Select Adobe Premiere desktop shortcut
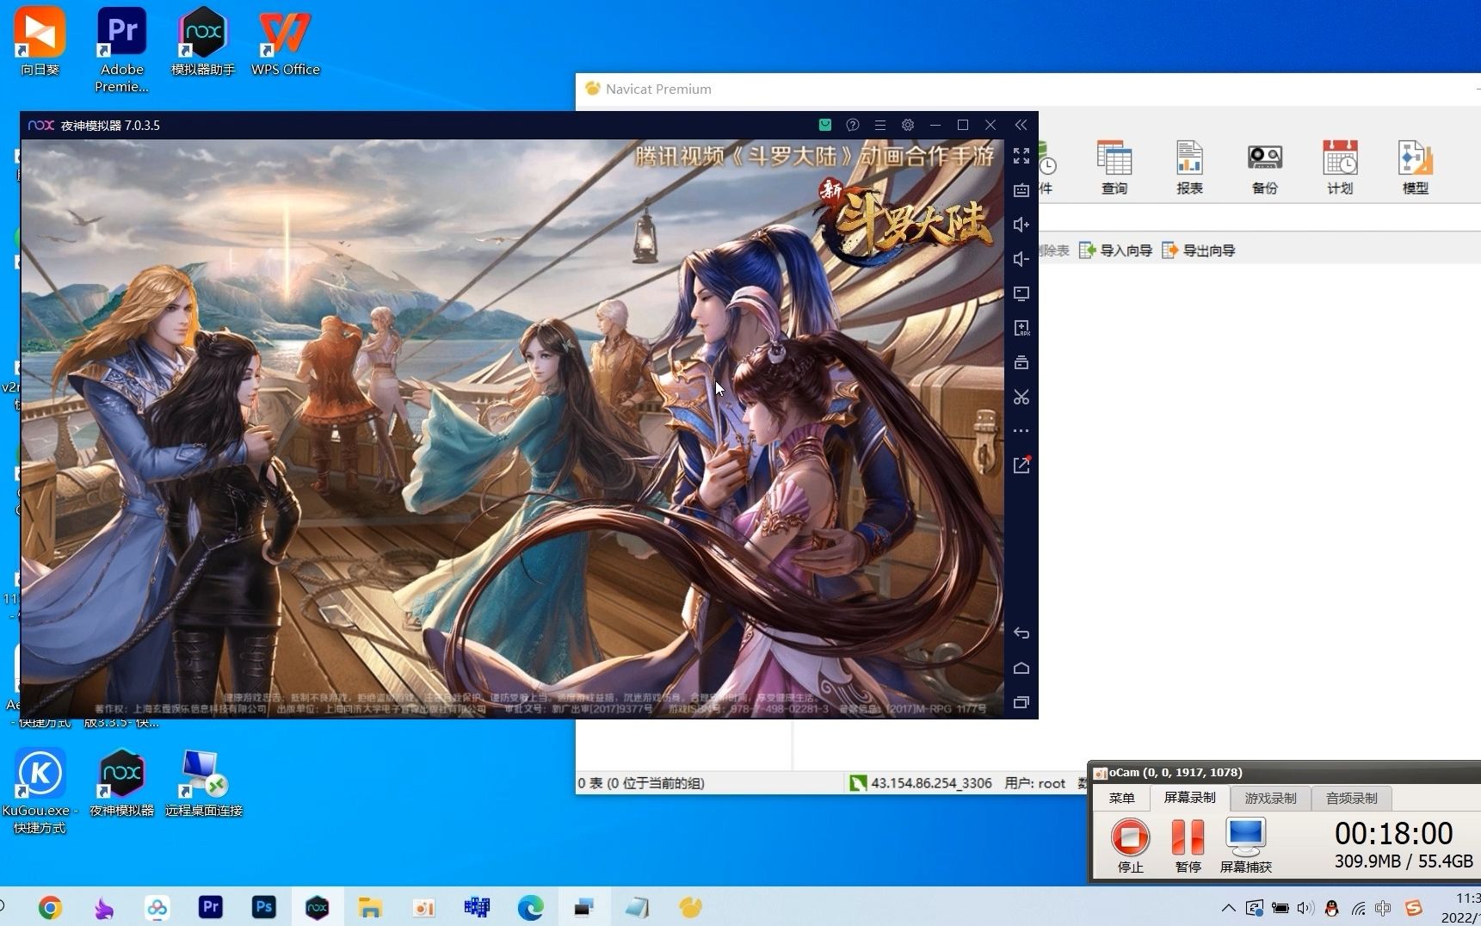Viewport: 1481px width, 926px height. click(x=121, y=50)
